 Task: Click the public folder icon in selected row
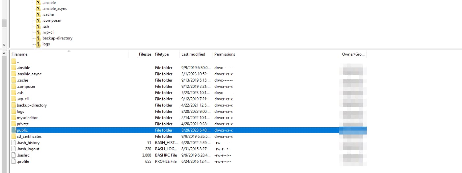click(14, 130)
